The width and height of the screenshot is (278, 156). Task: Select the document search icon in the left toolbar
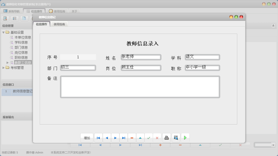click(x=5, y=18)
